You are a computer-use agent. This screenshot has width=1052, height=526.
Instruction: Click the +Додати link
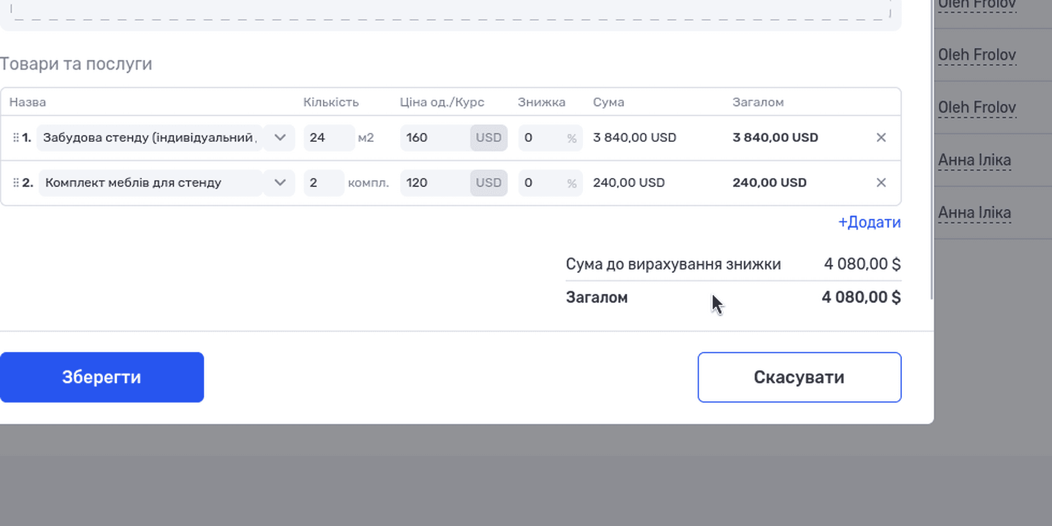870,222
